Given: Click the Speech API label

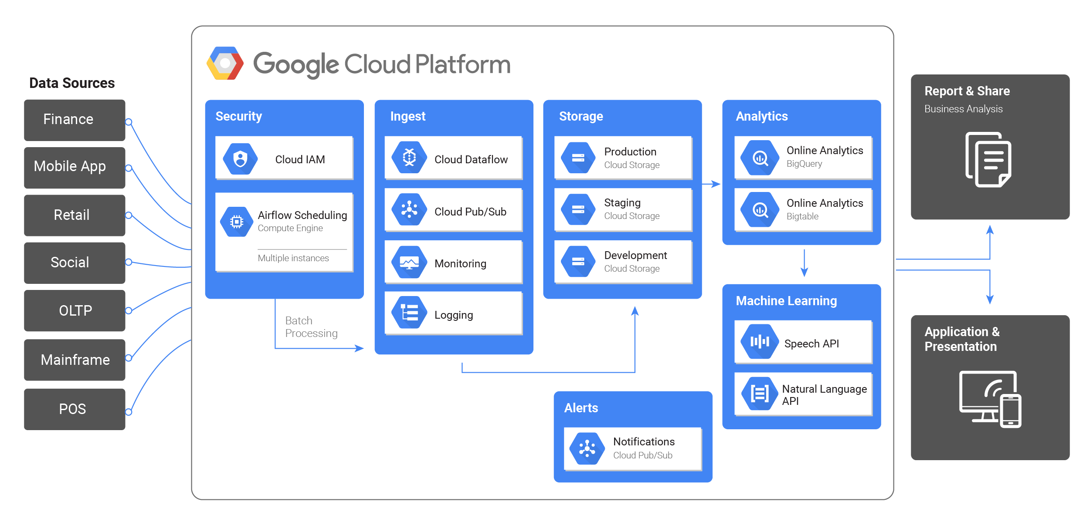Looking at the screenshot, I should point(812,343).
